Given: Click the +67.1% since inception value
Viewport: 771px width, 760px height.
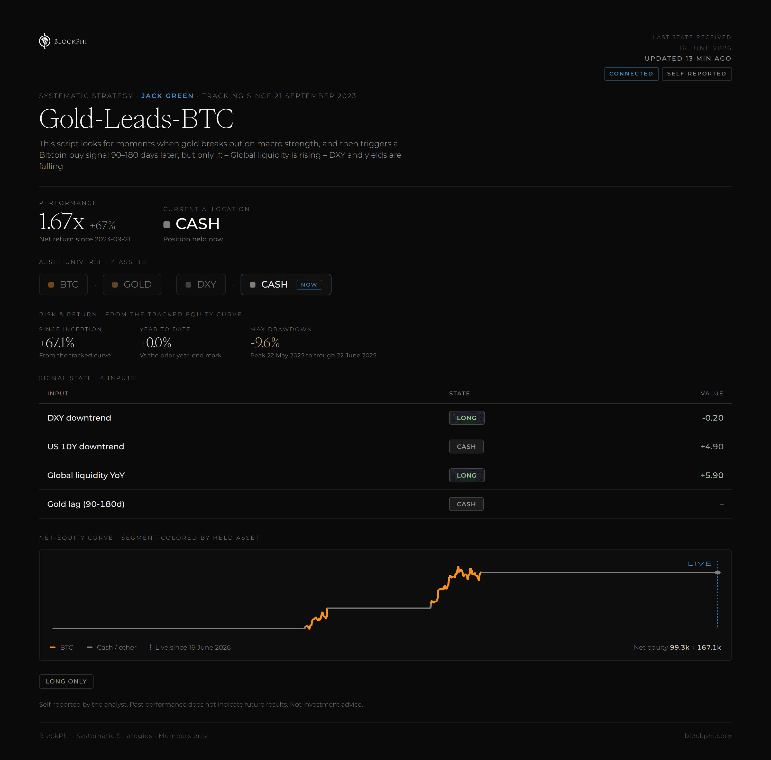Looking at the screenshot, I should pyautogui.click(x=57, y=343).
